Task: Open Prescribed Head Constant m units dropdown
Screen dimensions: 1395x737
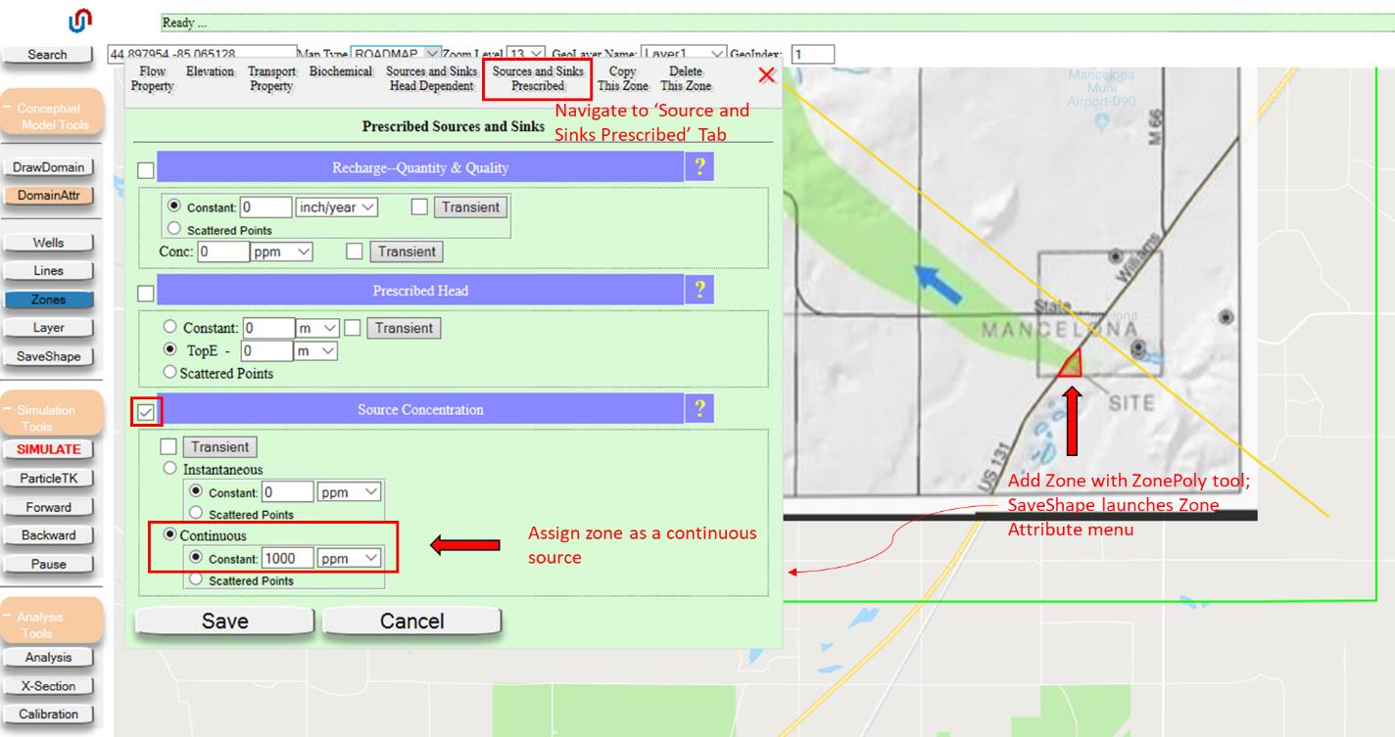Action: (317, 328)
